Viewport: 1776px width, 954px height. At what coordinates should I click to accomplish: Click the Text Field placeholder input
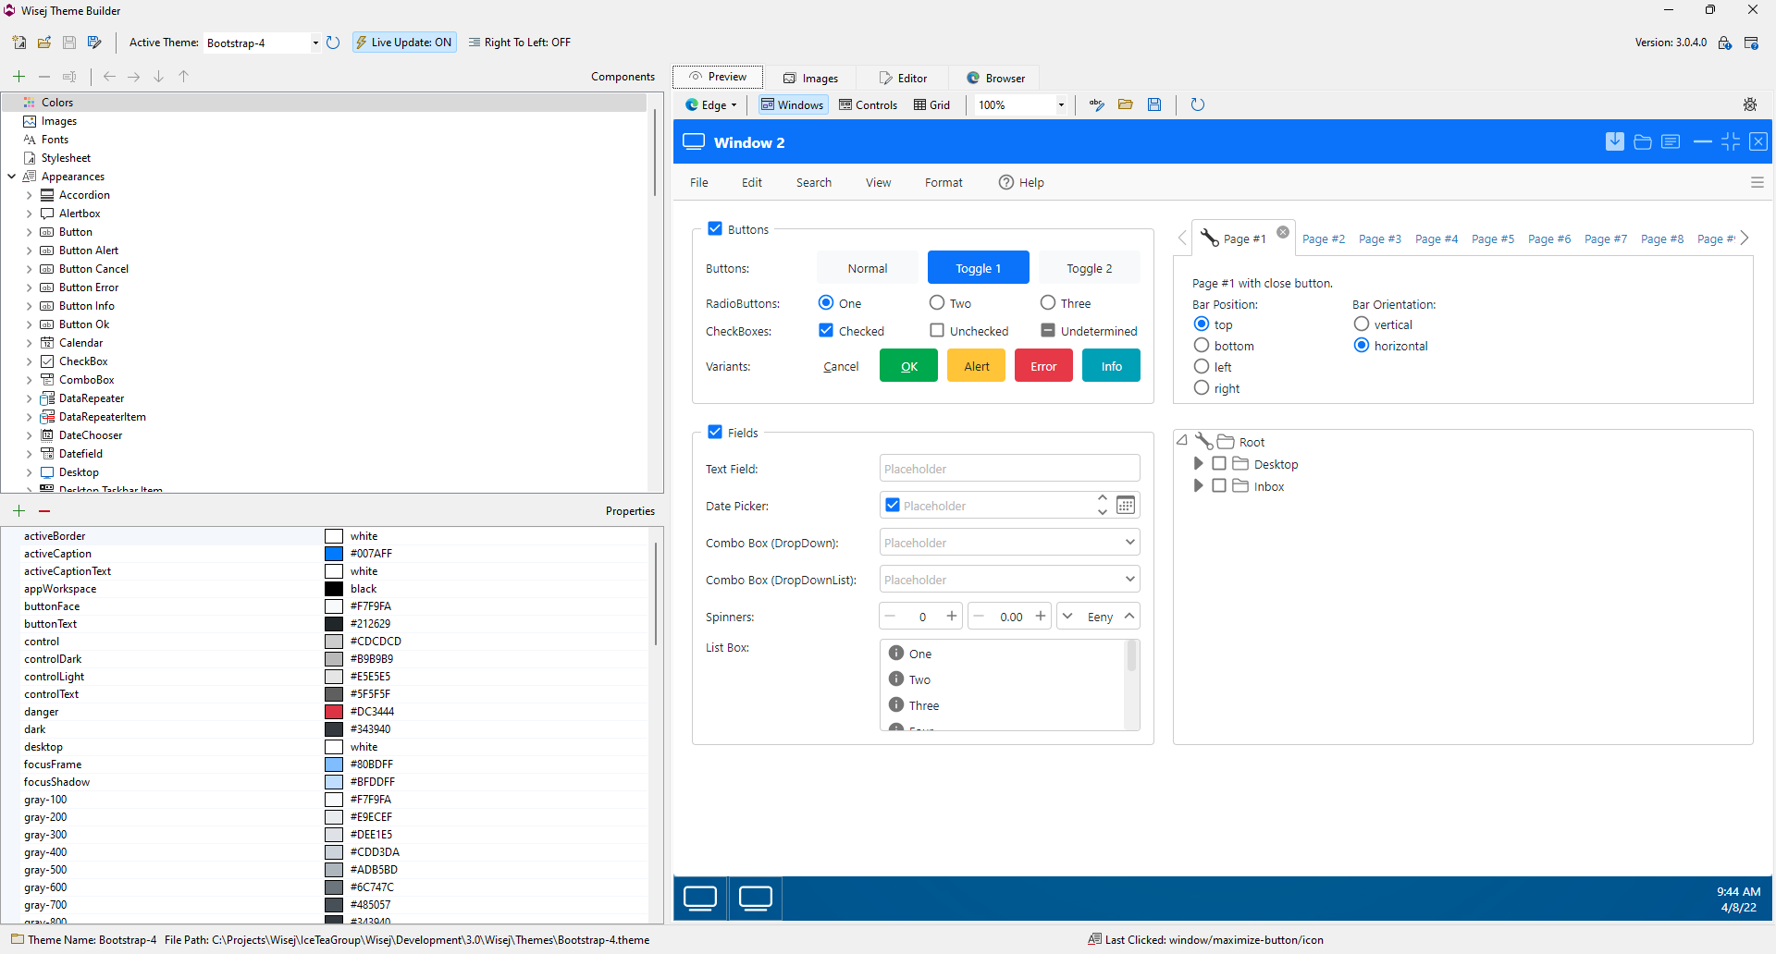(x=1009, y=468)
